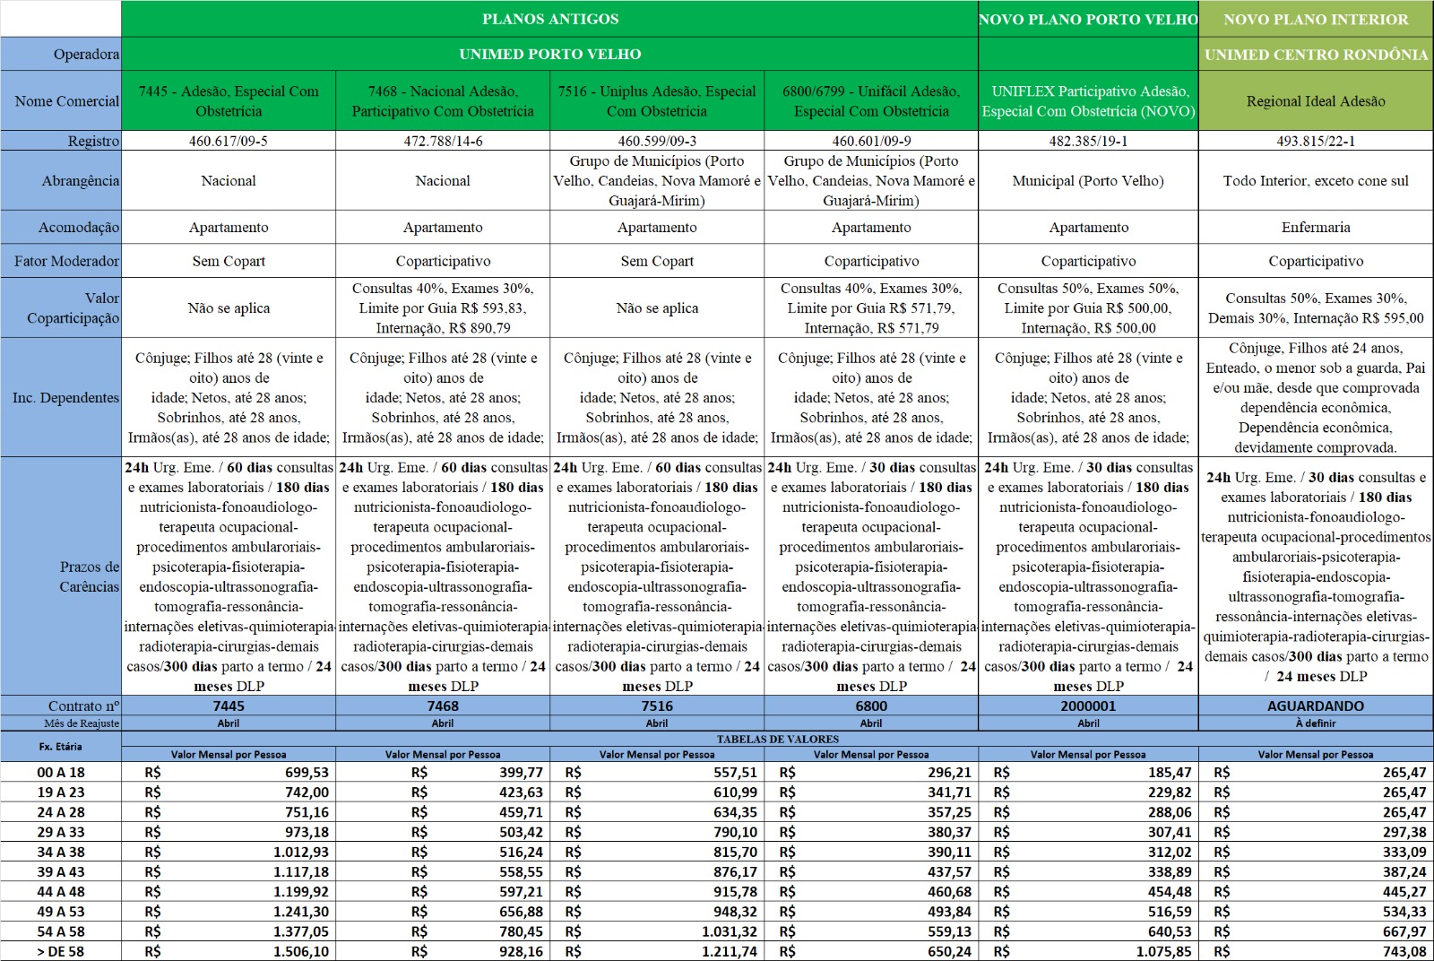Select the Cônjuge, Filhos até 24 anos cell
The height and width of the screenshot is (961, 1434).
(1316, 397)
